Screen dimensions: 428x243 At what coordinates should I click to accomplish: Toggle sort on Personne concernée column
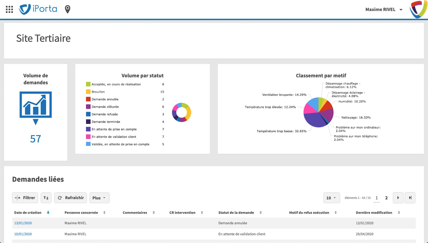click(104, 213)
